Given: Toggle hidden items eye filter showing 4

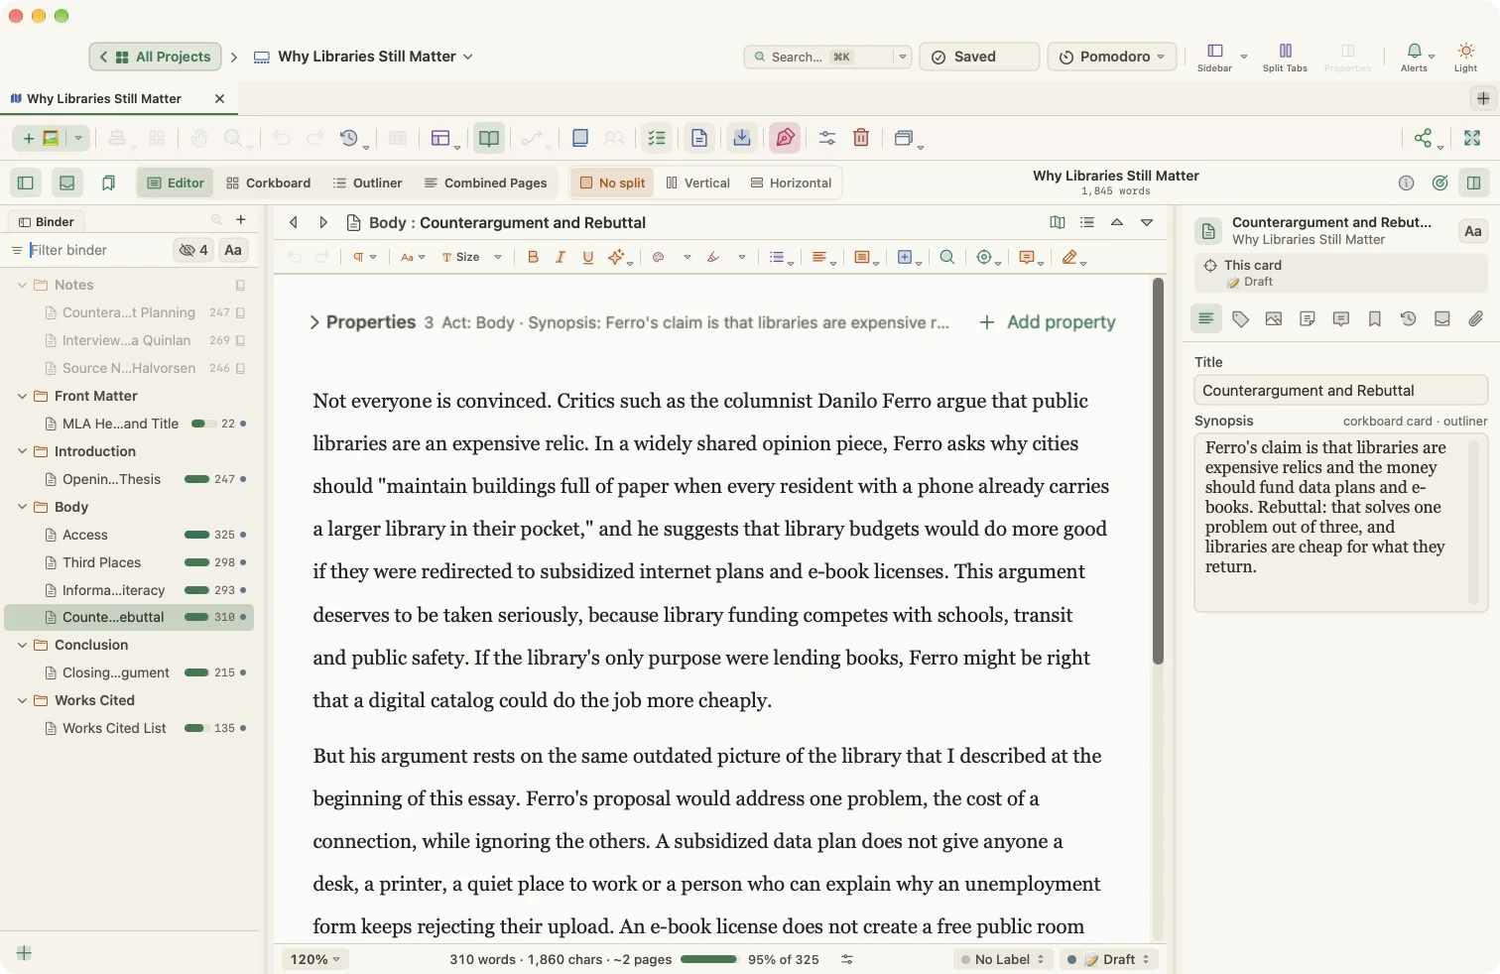Looking at the screenshot, I should [x=193, y=250].
